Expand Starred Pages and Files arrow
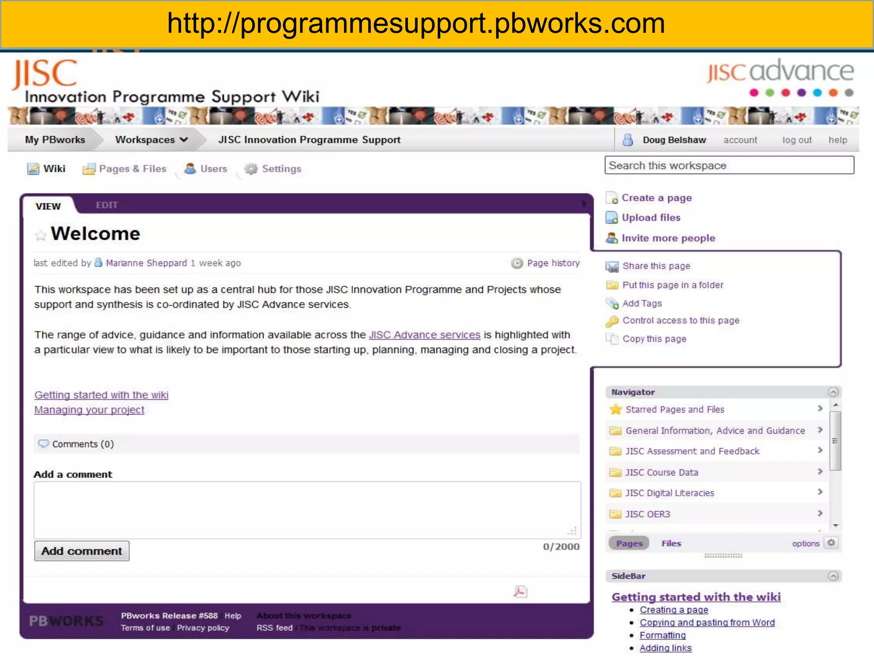 click(x=820, y=408)
